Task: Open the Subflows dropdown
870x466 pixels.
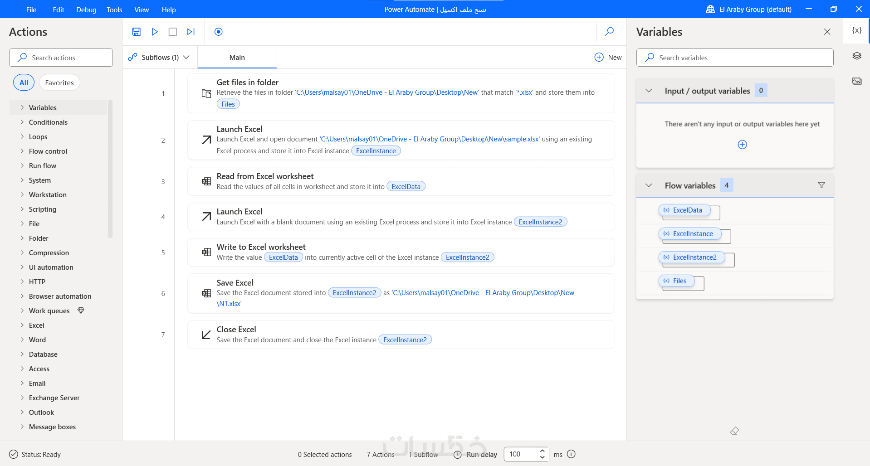Action: click(159, 57)
